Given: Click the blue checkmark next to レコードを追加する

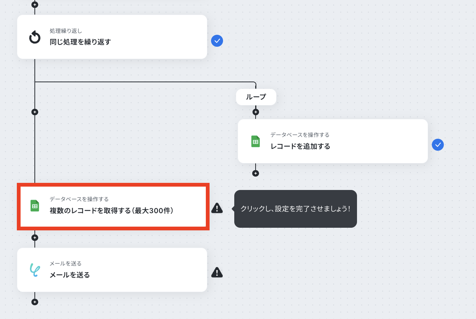Looking at the screenshot, I should click(438, 145).
